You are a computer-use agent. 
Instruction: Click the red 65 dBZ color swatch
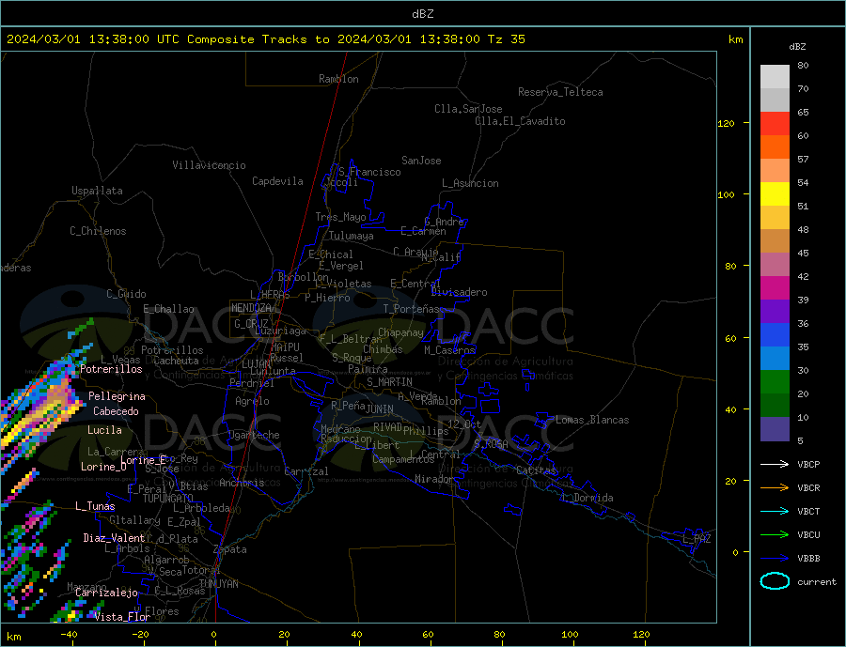[x=775, y=123]
